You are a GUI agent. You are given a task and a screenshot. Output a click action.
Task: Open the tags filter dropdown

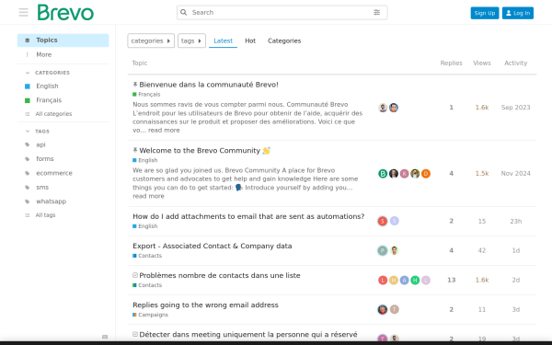click(x=191, y=40)
